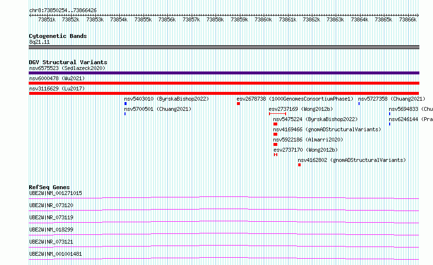Viewport: 433px width, 265px height.
Task: Click the nsv6575523 (Sedlazeck2020) variant label
Action: [x=67, y=68]
